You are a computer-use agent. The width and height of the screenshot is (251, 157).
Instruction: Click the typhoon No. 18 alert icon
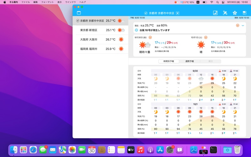click(x=136, y=30)
